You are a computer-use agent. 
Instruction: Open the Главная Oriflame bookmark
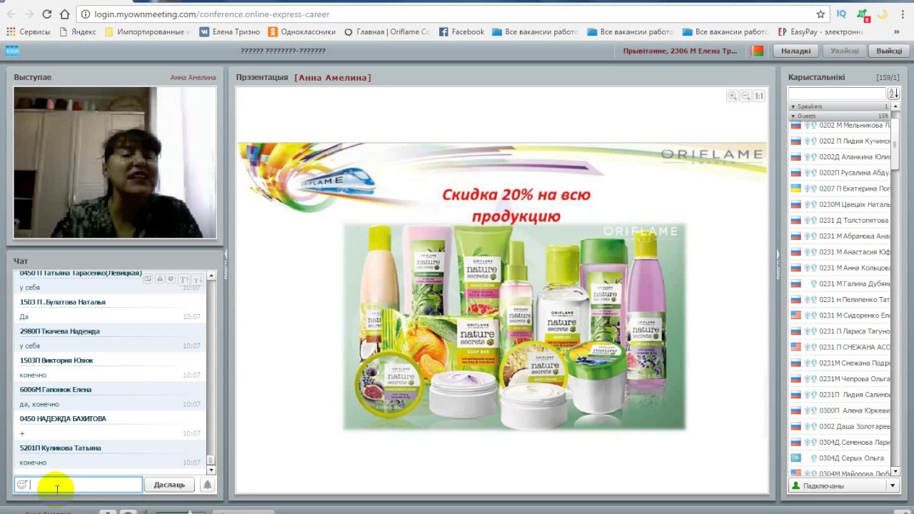click(386, 31)
